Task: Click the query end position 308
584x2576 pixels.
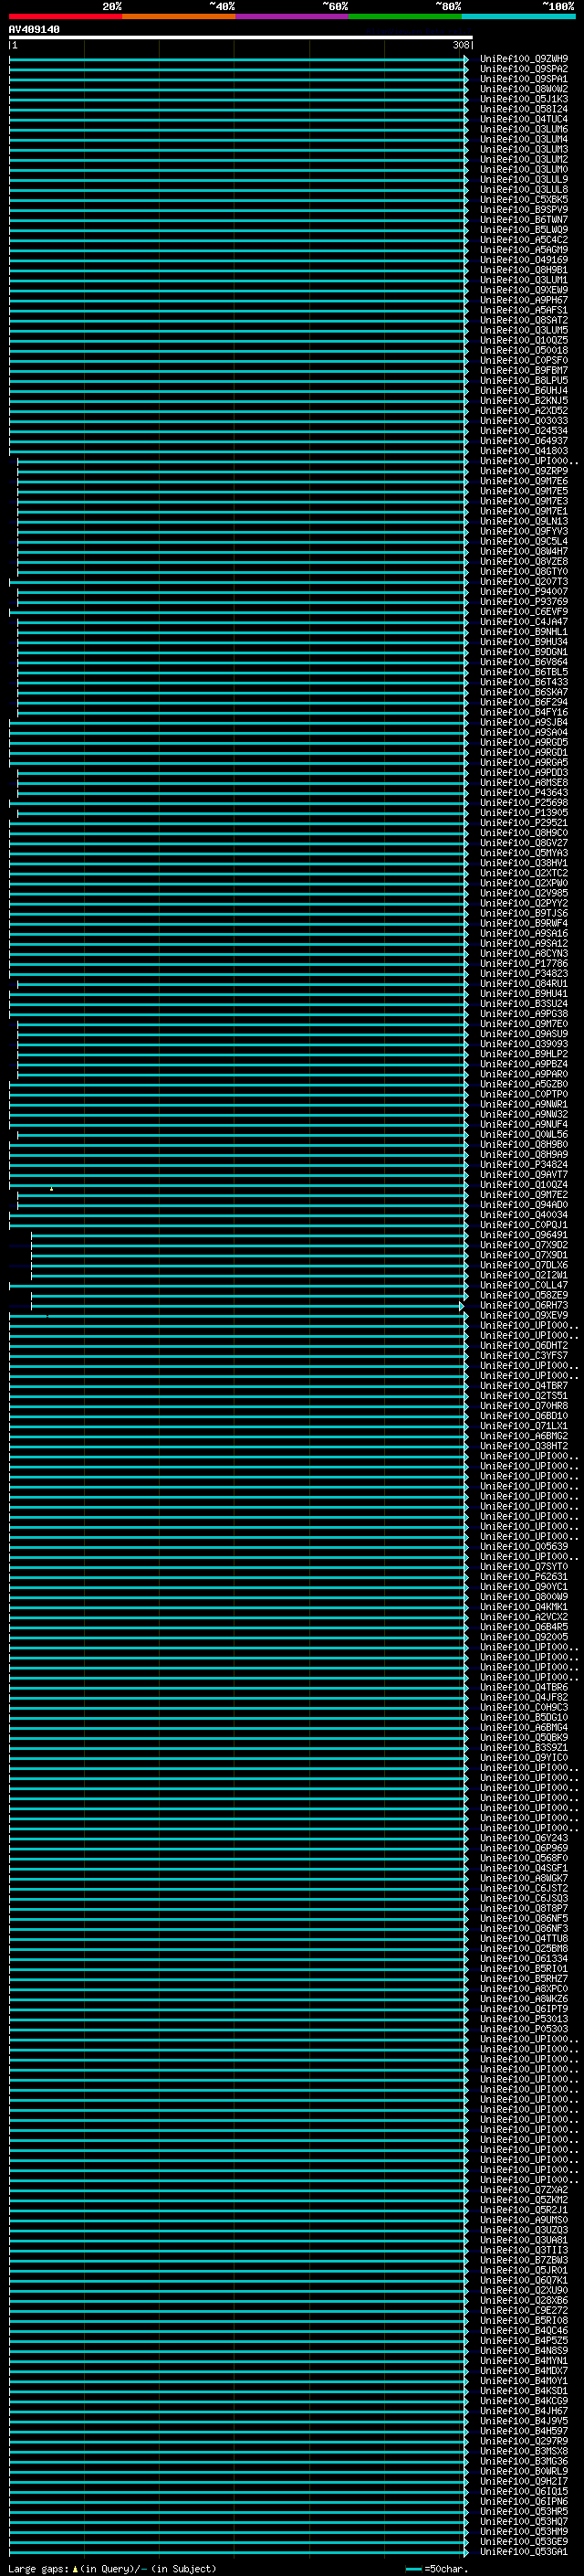Action: (x=461, y=45)
